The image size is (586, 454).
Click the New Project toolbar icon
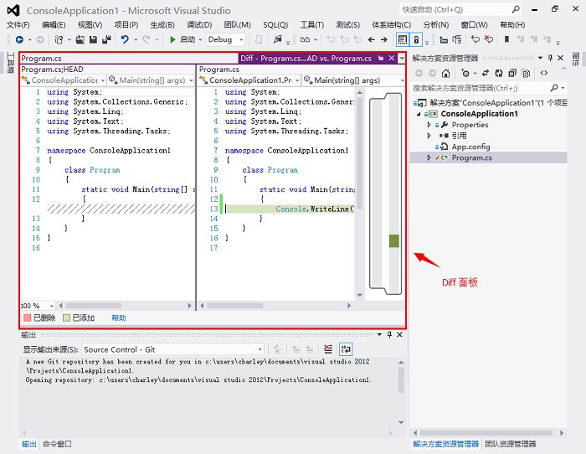59,39
